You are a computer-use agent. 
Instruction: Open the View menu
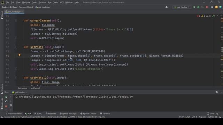(18, 2)
